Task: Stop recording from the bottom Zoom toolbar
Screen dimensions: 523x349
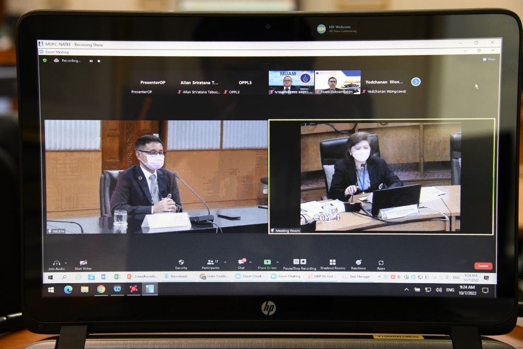Action: 303,262
